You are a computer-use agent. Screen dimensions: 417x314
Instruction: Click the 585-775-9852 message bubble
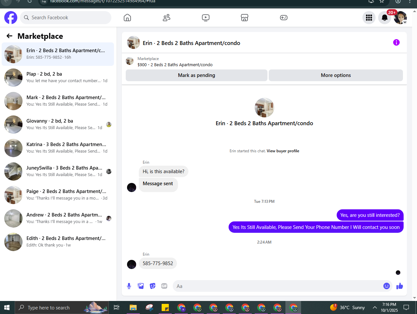[158, 263]
